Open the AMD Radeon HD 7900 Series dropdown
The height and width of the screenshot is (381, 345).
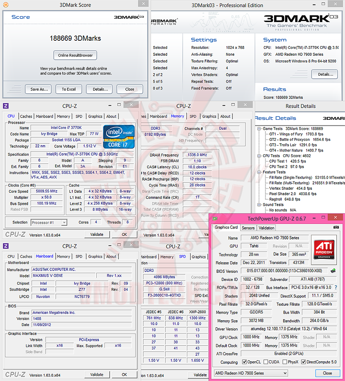[x=251, y=373]
